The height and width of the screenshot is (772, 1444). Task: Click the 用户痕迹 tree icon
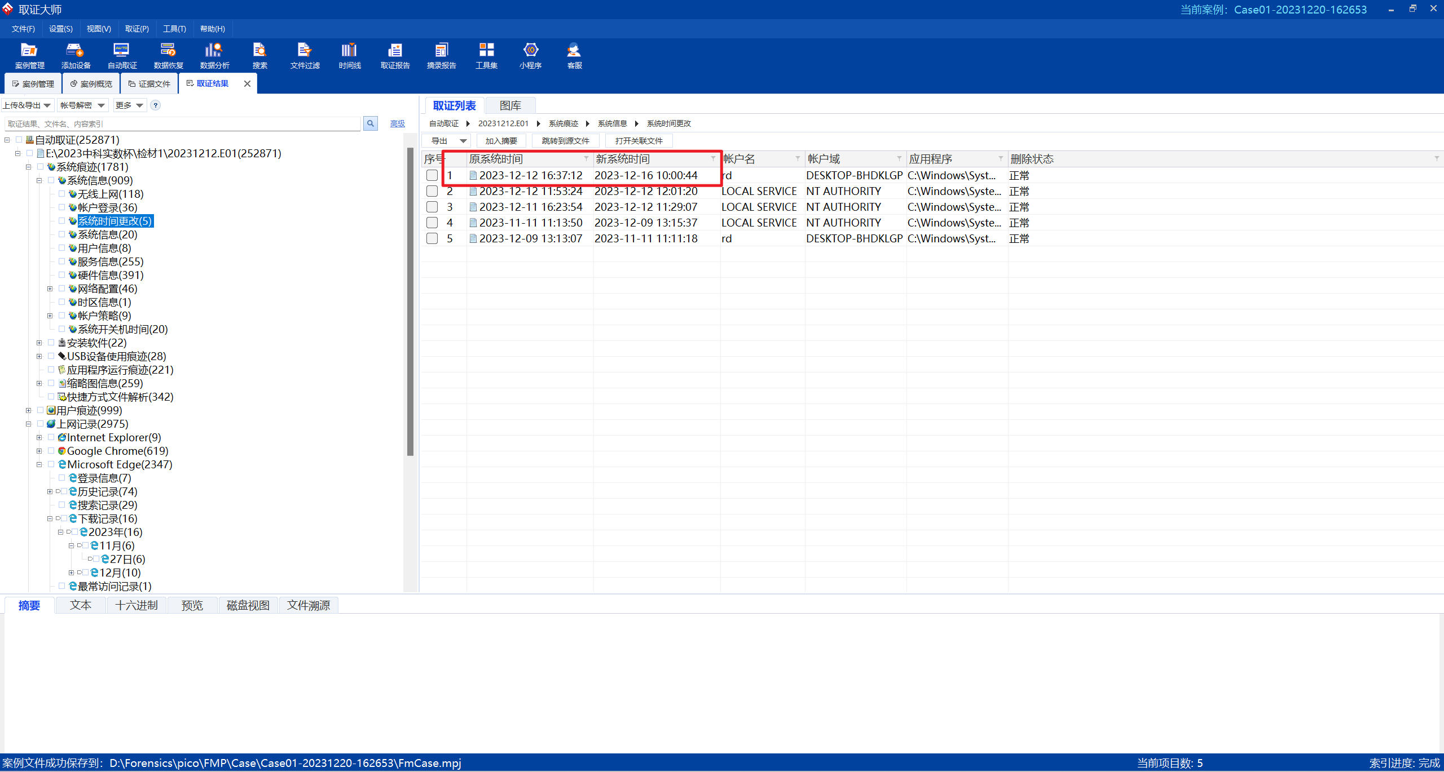tap(51, 410)
